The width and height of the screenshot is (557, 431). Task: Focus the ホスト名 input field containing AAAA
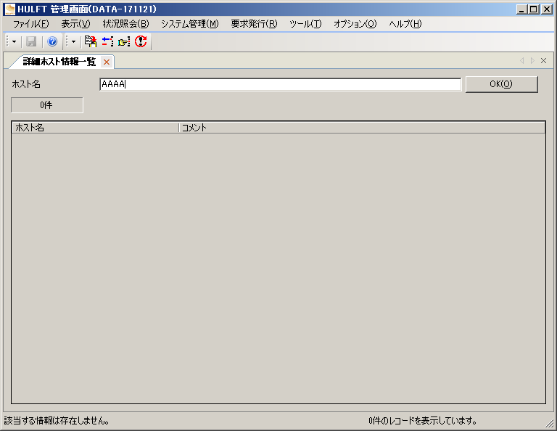pyautogui.click(x=280, y=85)
